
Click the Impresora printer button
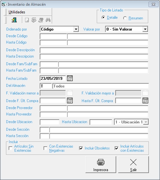pos(101,164)
